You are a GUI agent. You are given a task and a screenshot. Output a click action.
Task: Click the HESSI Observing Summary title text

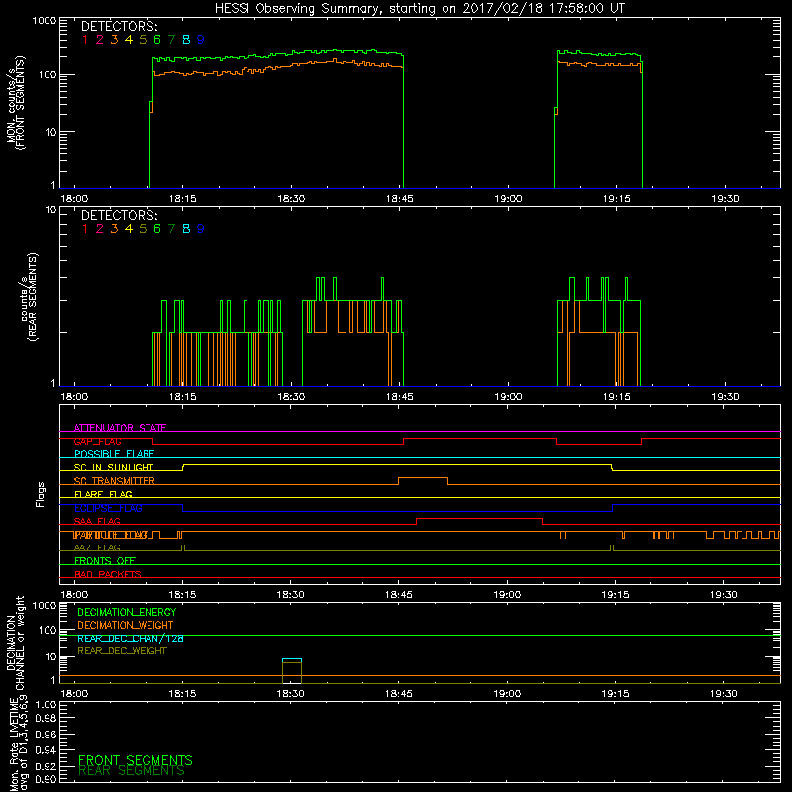[419, 9]
